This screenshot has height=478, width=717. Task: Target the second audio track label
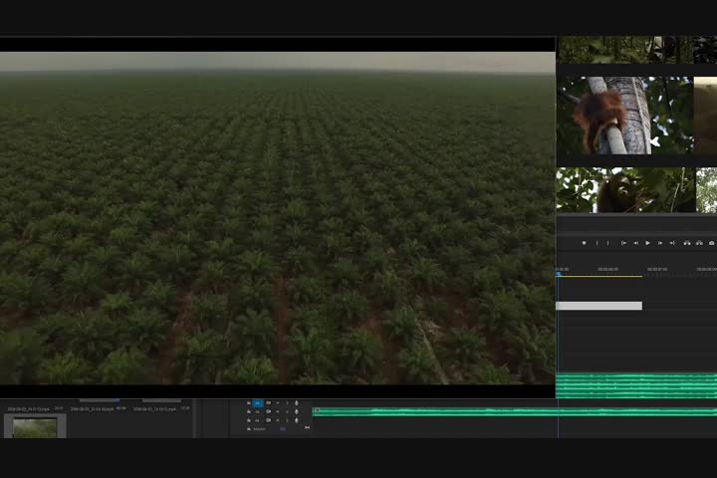[x=258, y=411]
